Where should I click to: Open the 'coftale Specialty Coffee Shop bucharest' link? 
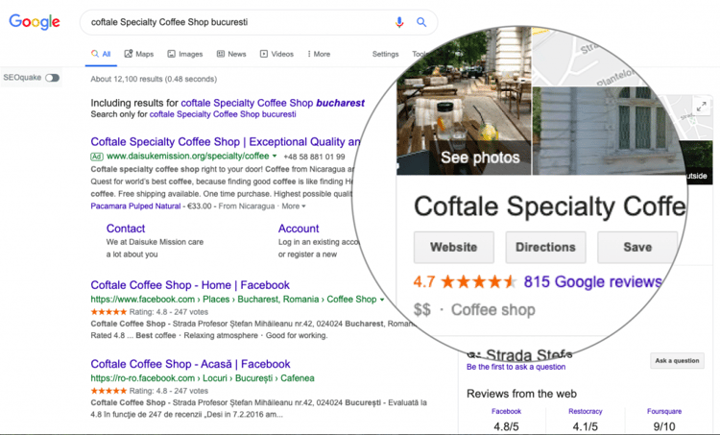point(273,103)
